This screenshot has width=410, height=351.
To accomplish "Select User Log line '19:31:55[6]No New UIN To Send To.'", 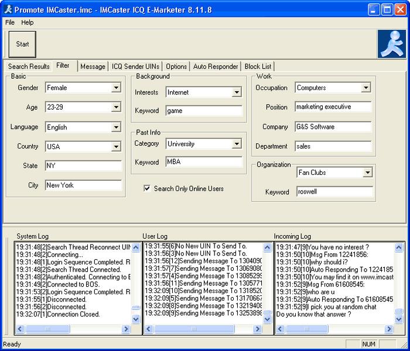I will click(x=196, y=246).
